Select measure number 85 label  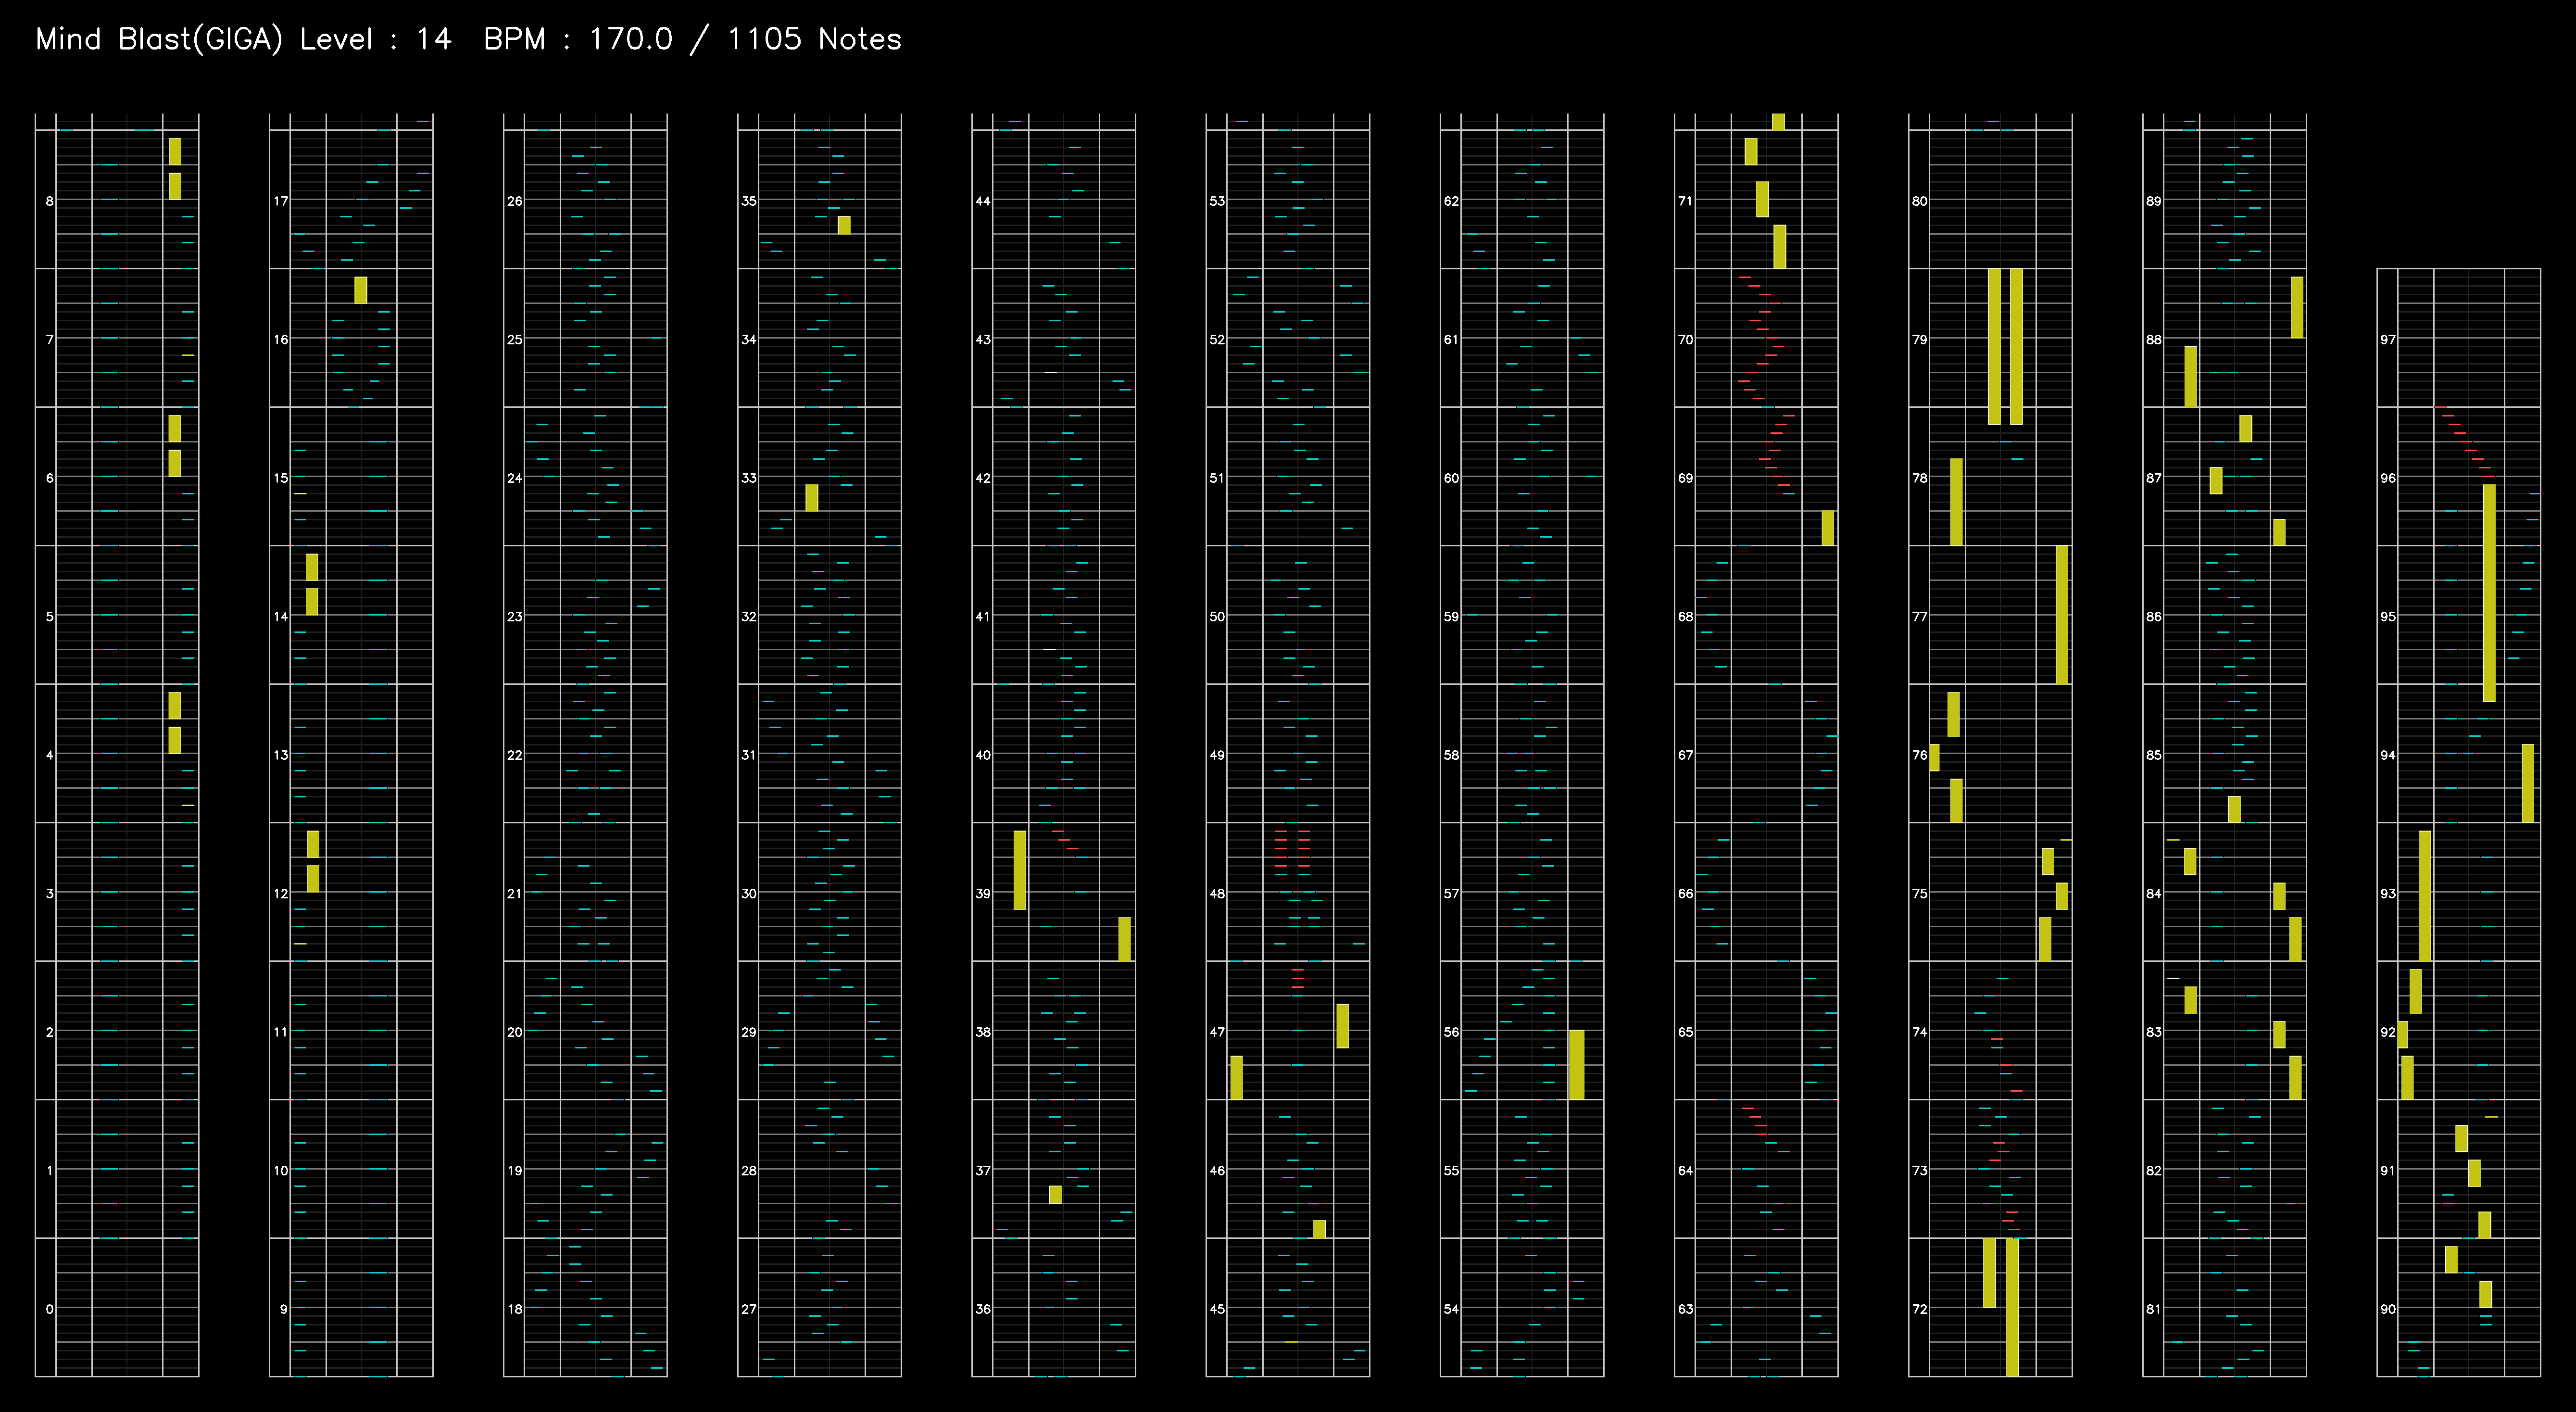2154,755
